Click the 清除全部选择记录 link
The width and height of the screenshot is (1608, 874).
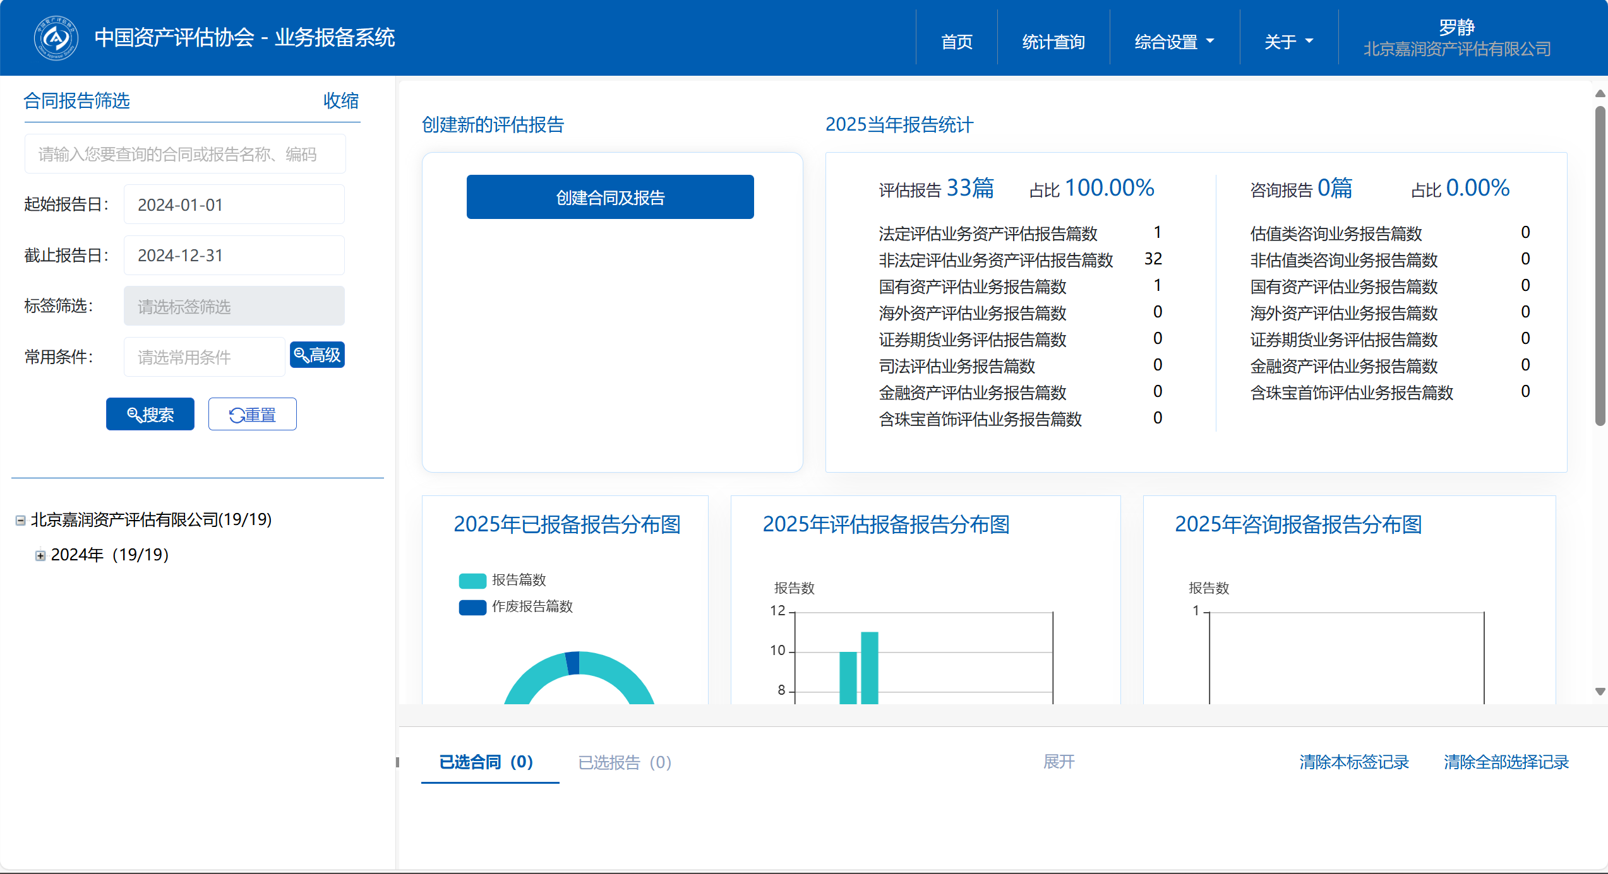pos(1506,762)
